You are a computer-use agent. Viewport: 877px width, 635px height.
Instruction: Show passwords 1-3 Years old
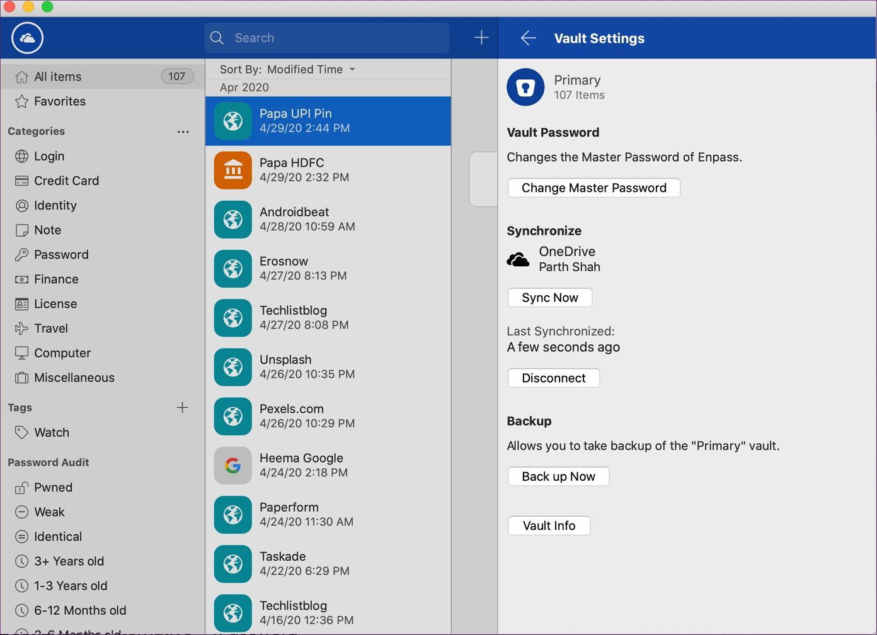click(102, 585)
